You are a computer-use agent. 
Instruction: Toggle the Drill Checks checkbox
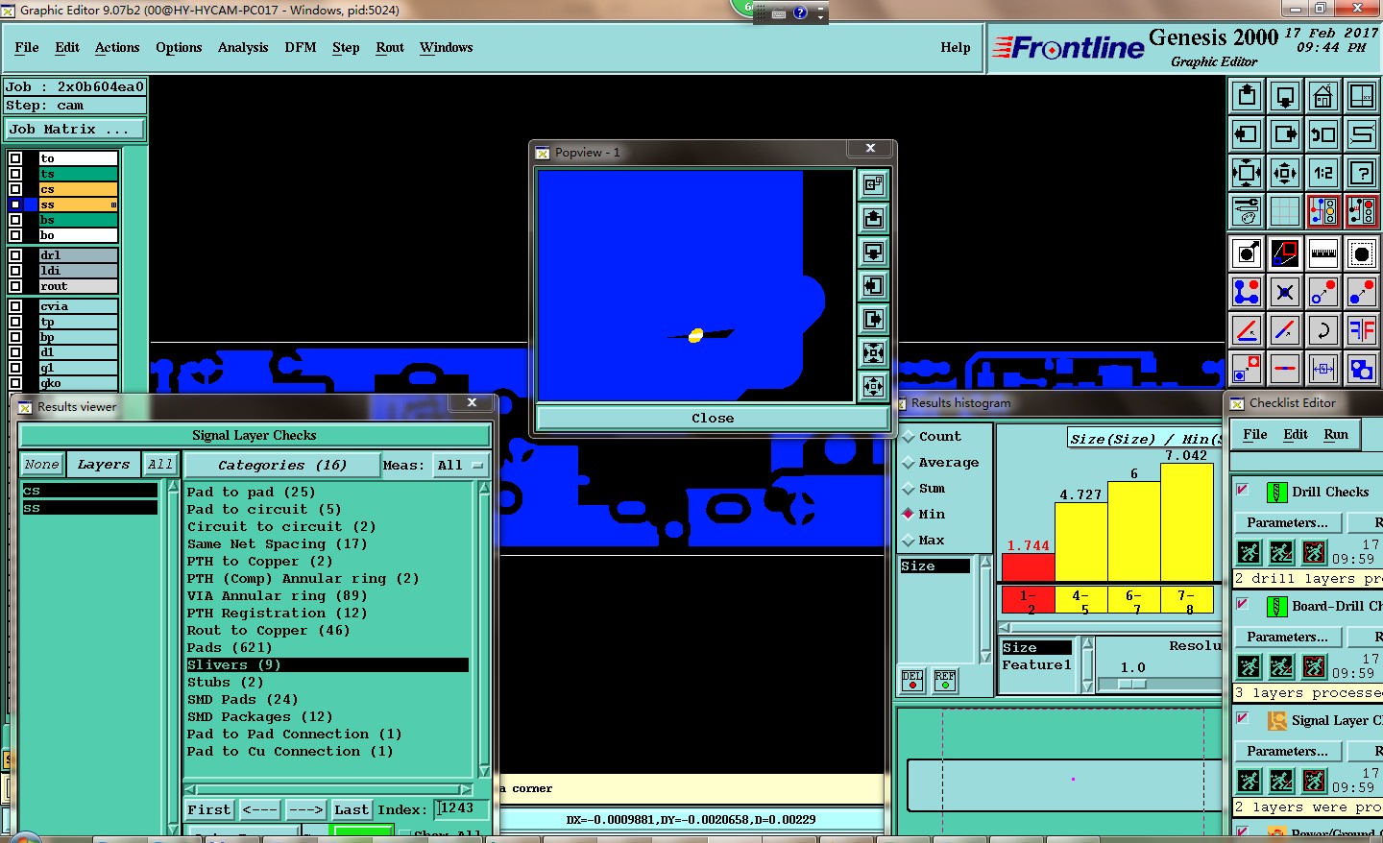pos(1242,490)
